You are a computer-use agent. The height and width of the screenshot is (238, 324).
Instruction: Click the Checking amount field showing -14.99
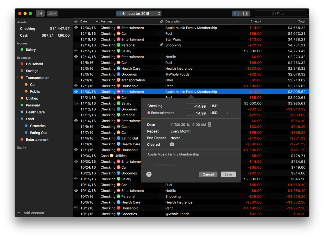pos(196,106)
